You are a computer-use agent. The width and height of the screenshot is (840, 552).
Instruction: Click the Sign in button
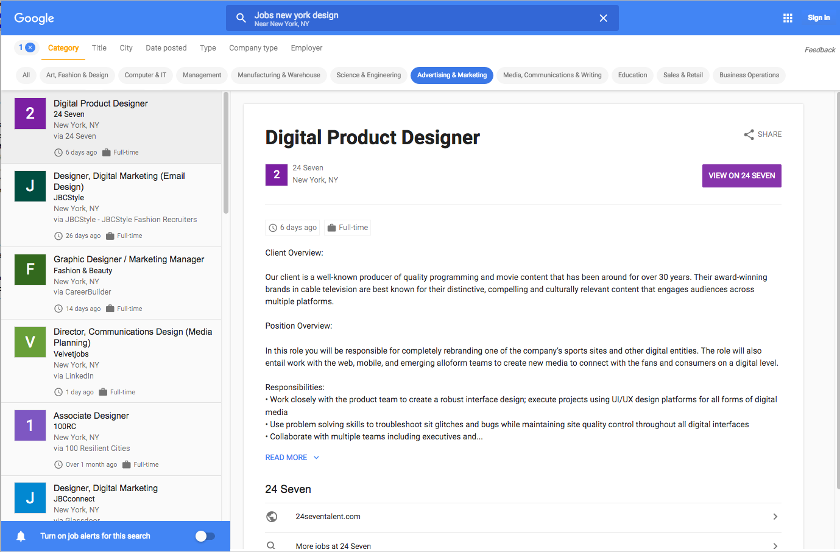[x=819, y=18]
